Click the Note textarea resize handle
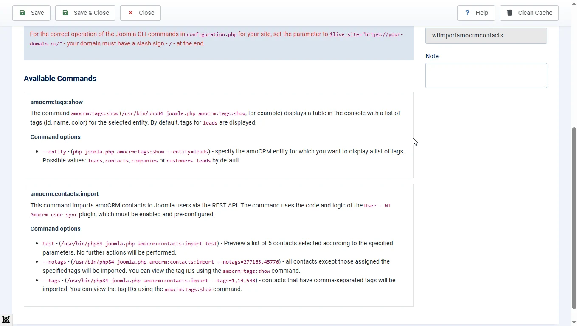The height and width of the screenshot is (326, 577). 545,85
